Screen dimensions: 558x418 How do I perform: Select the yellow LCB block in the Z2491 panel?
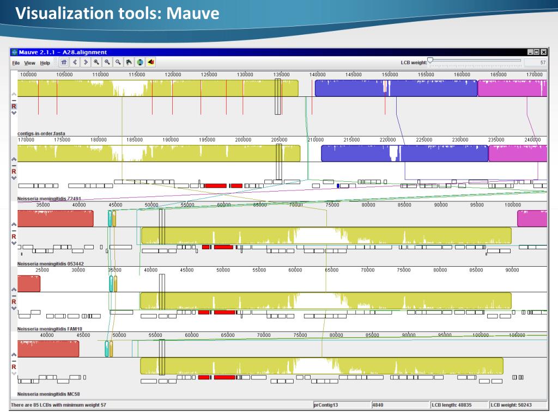click(x=159, y=153)
